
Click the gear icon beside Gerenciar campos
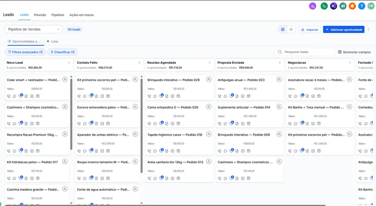point(339,52)
